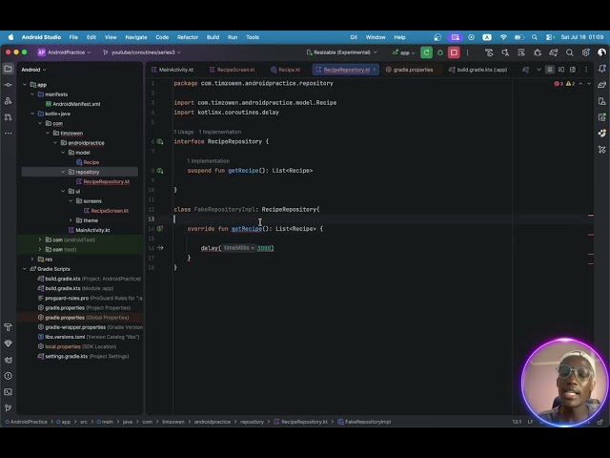Open the youtube/coroutines/series3 branch dropdown
The height and width of the screenshot is (458, 610).
point(142,52)
